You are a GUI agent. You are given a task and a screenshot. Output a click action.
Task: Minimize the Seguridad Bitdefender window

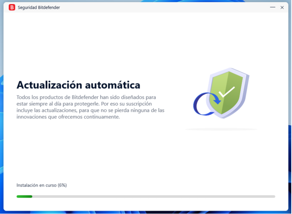pos(272,7)
